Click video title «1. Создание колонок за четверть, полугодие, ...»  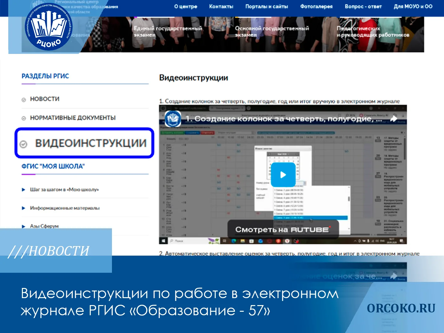pos(284,119)
